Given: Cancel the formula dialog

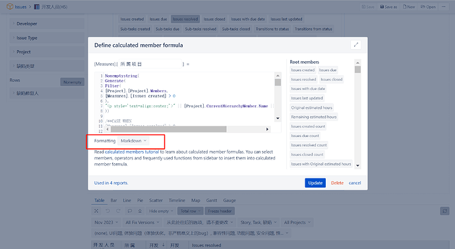Looking at the screenshot, I should click(x=355, y=183).
